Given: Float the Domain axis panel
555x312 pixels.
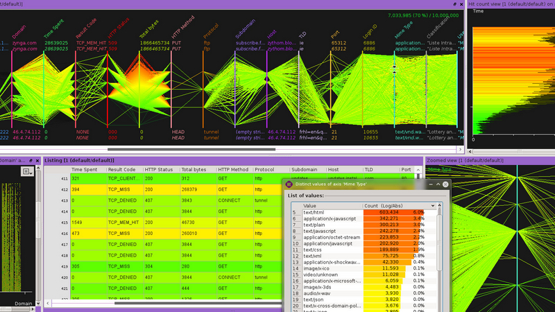Looking at the screenshot, I should pyautogui.click(x=31, y=161).
